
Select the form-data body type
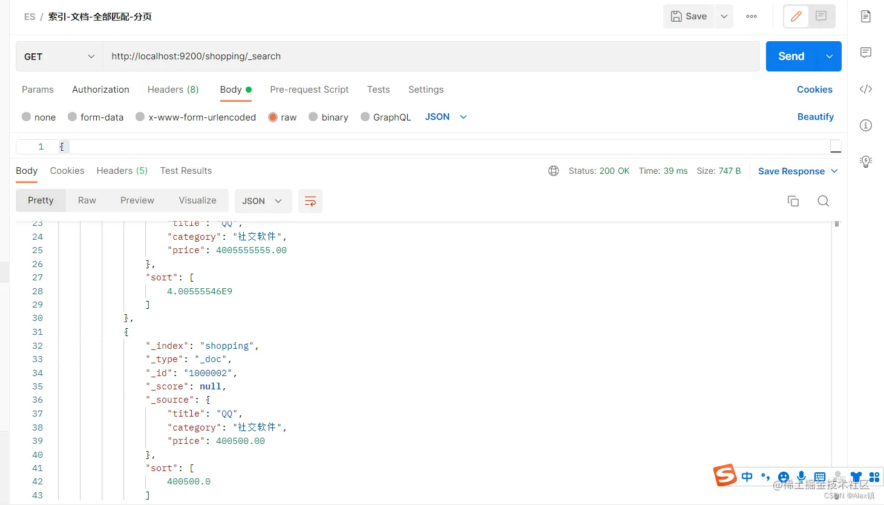[96, 117]
